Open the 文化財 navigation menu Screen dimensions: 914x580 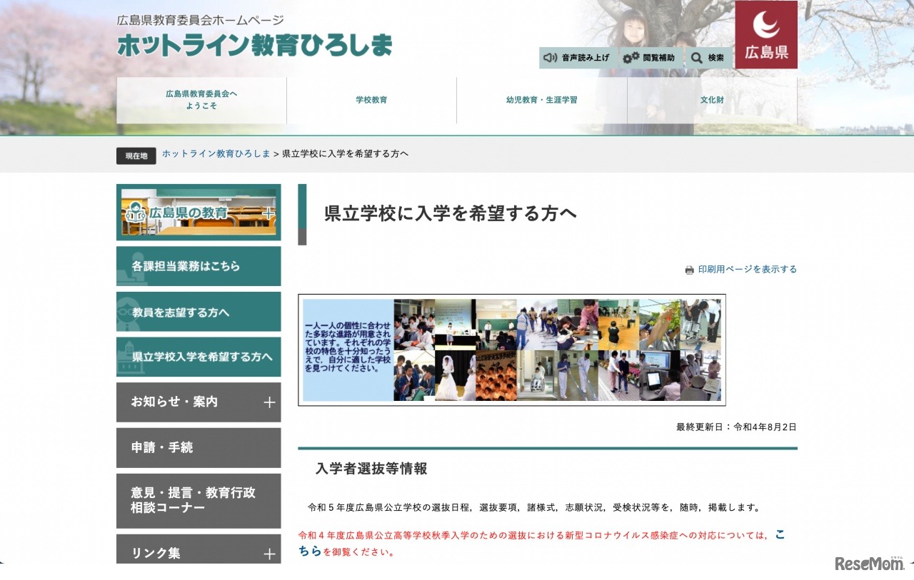[x=712, y=100]
